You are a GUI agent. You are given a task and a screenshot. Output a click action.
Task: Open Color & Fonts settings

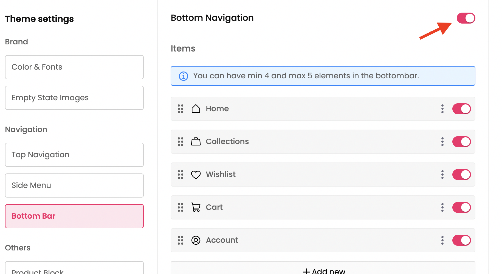point(74,67)
